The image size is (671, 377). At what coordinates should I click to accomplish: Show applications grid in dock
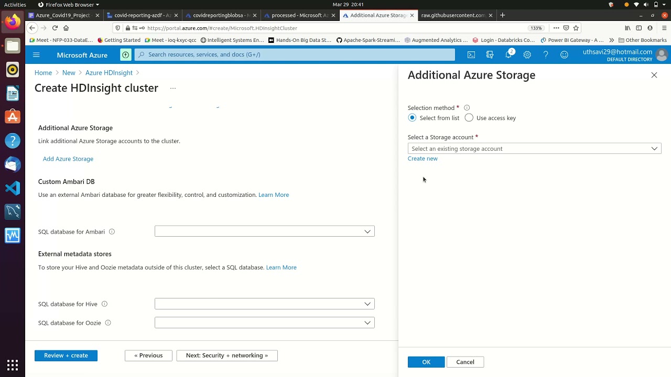[x=13, y=365]
